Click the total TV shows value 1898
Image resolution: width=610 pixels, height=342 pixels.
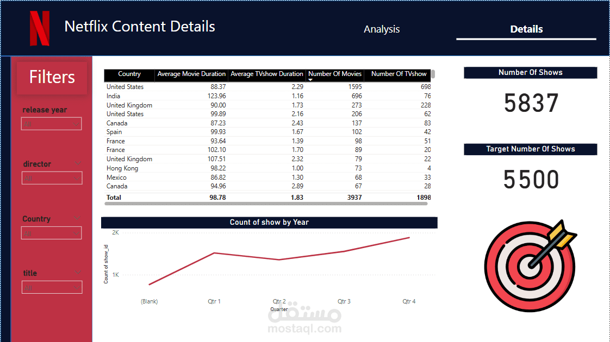424,198
